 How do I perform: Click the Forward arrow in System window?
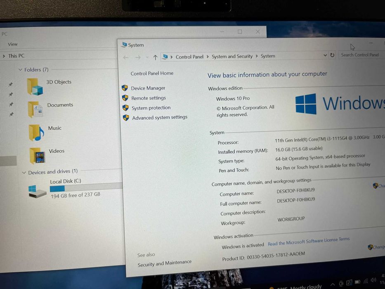tap(138, 57)
